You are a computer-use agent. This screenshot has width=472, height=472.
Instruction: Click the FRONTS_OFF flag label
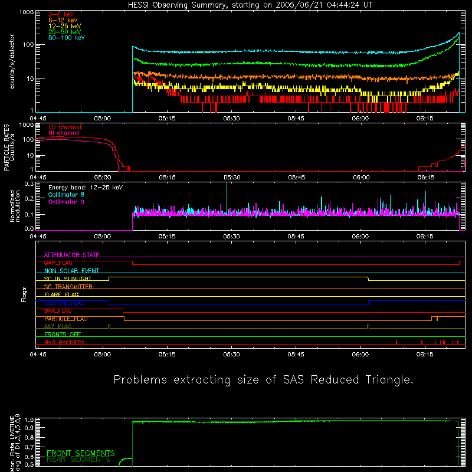(x=63, y=335)
